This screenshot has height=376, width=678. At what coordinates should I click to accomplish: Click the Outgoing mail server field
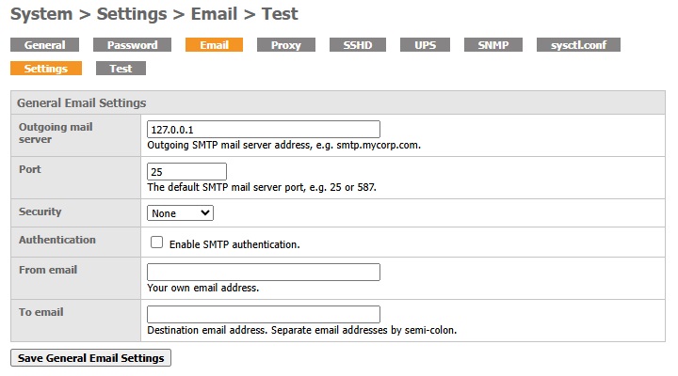(264, 130)
